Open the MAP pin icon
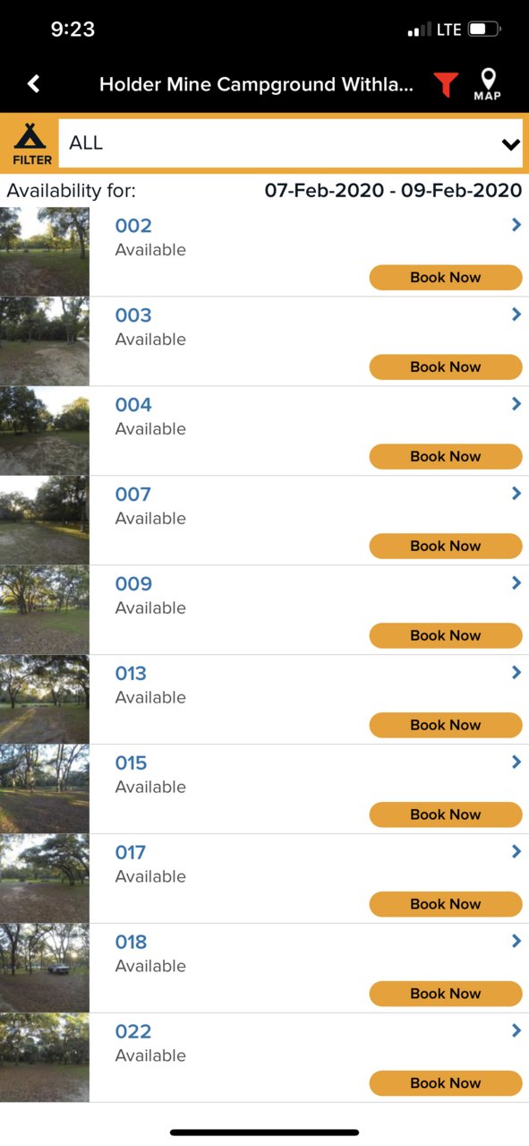529x1146 pixels. (488, 84)
